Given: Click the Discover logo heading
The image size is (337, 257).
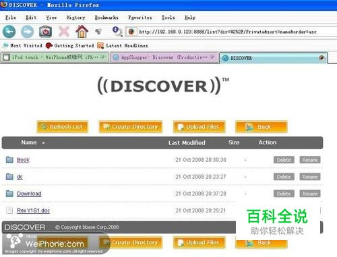Looking at the screenshot, I should [163, 86].
